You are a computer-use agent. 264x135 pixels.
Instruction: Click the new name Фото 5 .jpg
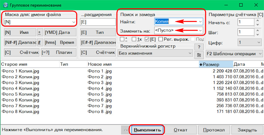tap(100, 94)
